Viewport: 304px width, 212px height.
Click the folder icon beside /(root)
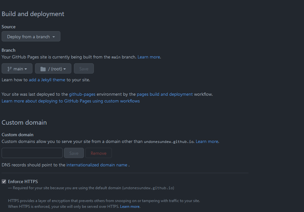click(x=43, y=69)
